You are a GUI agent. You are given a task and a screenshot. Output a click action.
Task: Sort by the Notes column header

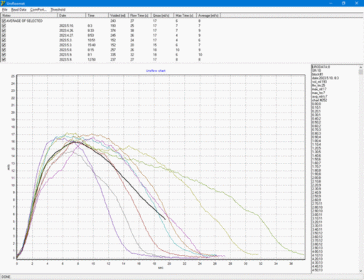coord(29,16)
